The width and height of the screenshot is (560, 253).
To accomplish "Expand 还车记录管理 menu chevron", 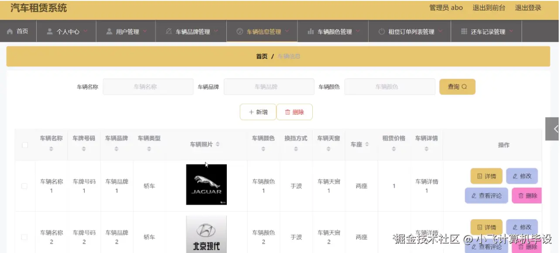I will (511, 31).
